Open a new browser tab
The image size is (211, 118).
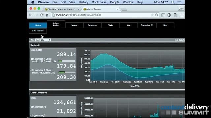[124, 9]
